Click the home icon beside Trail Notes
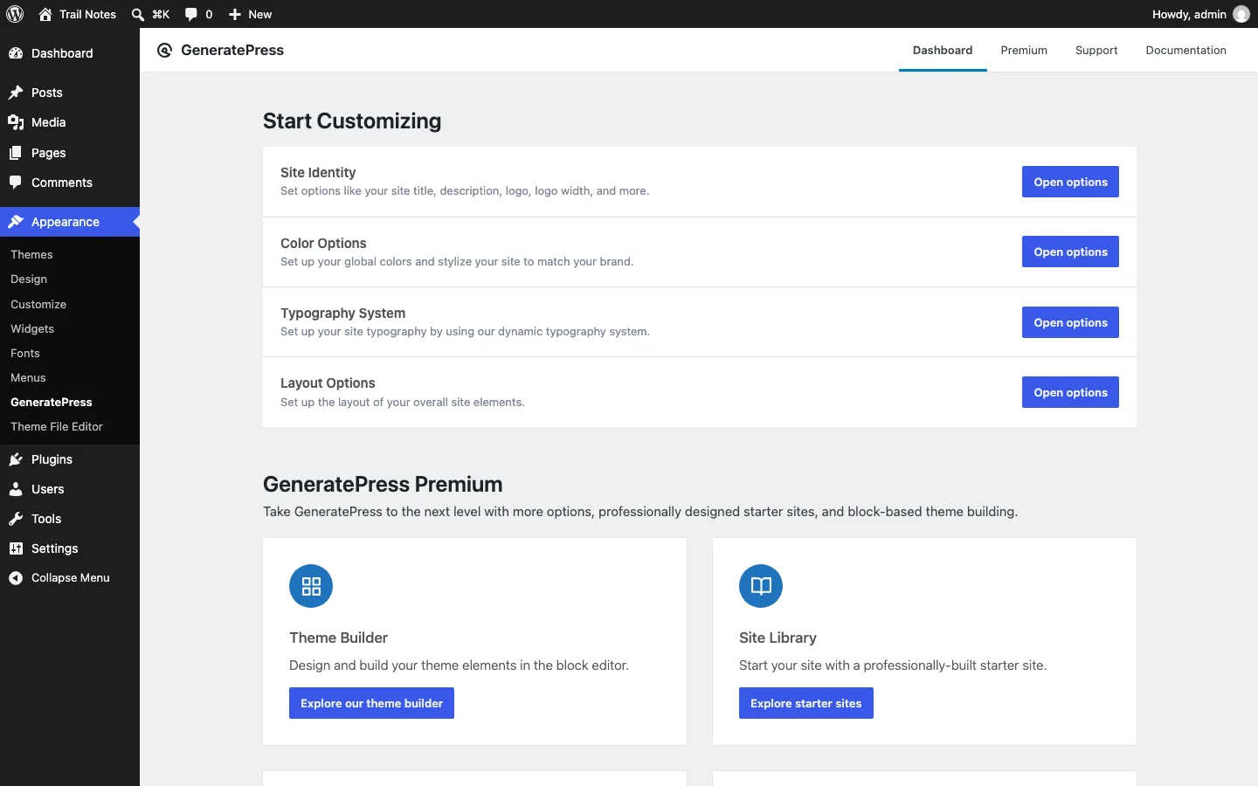 pyautogui.click(x=45, y=14)
